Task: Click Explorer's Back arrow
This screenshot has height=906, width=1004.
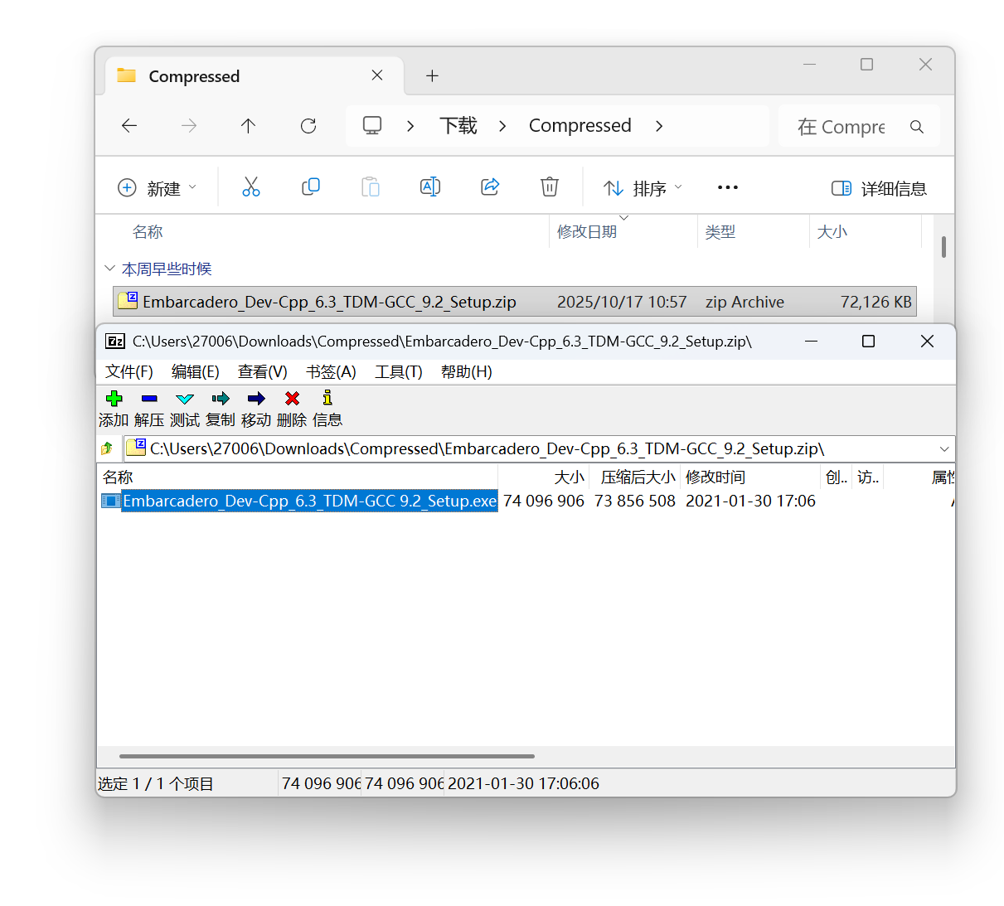Action: point(129,126)
